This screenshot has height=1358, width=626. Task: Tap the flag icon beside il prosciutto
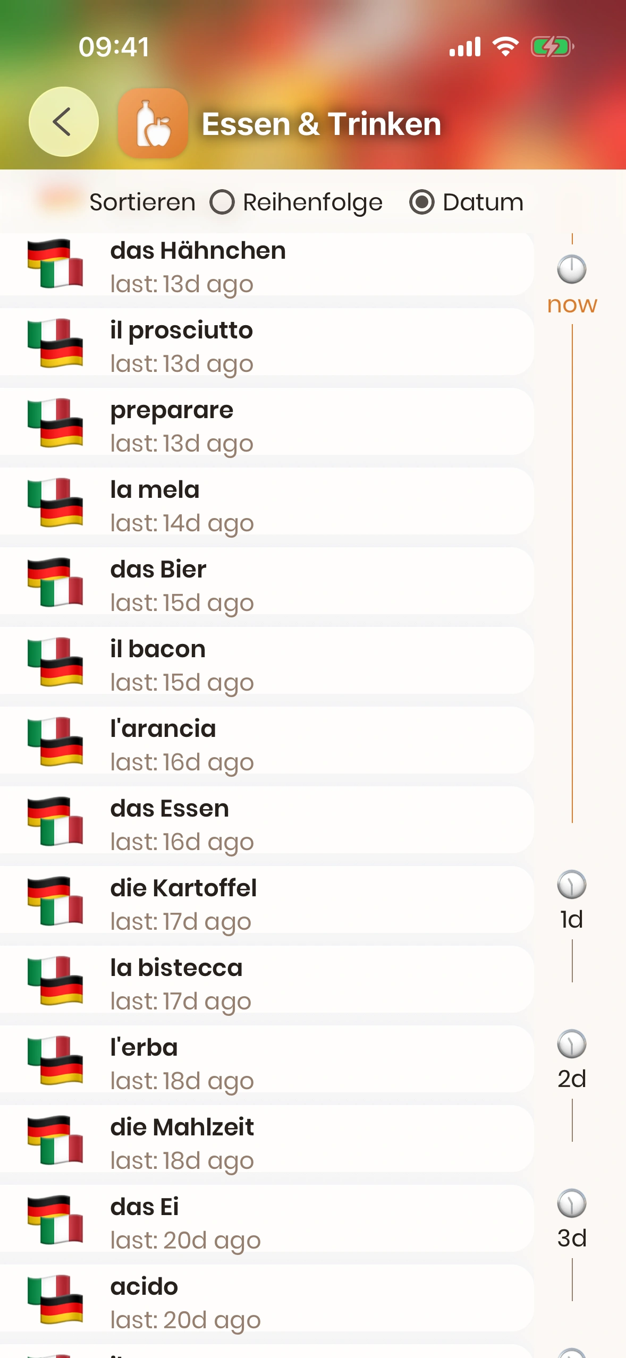coord(55,343)
